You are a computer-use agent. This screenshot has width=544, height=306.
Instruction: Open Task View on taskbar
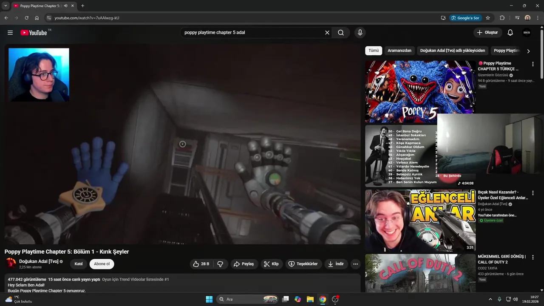point(286,299)
